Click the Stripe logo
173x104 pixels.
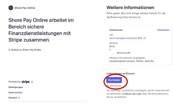[26, 82]
